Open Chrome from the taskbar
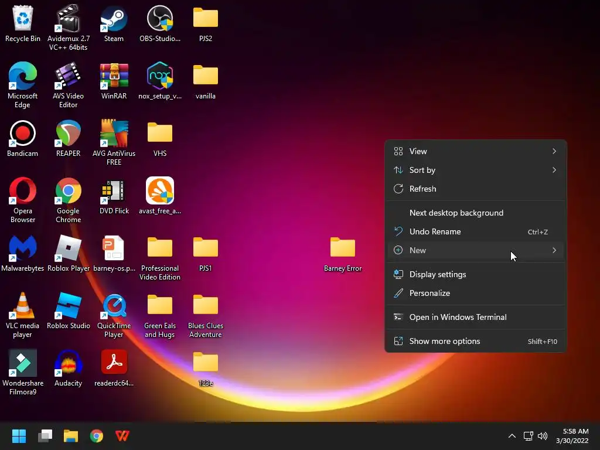The image size is (600, 450). click(x=97, y=436)
